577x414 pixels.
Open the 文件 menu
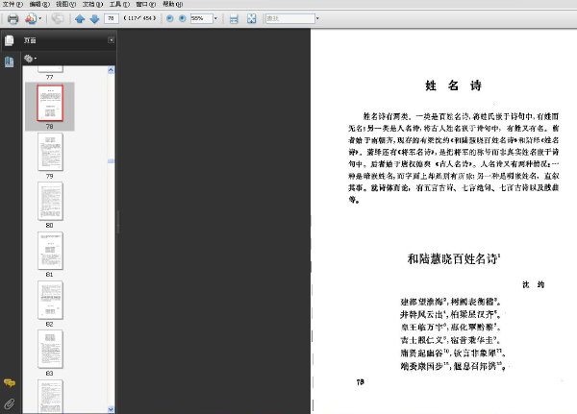[x=13, y=4]
